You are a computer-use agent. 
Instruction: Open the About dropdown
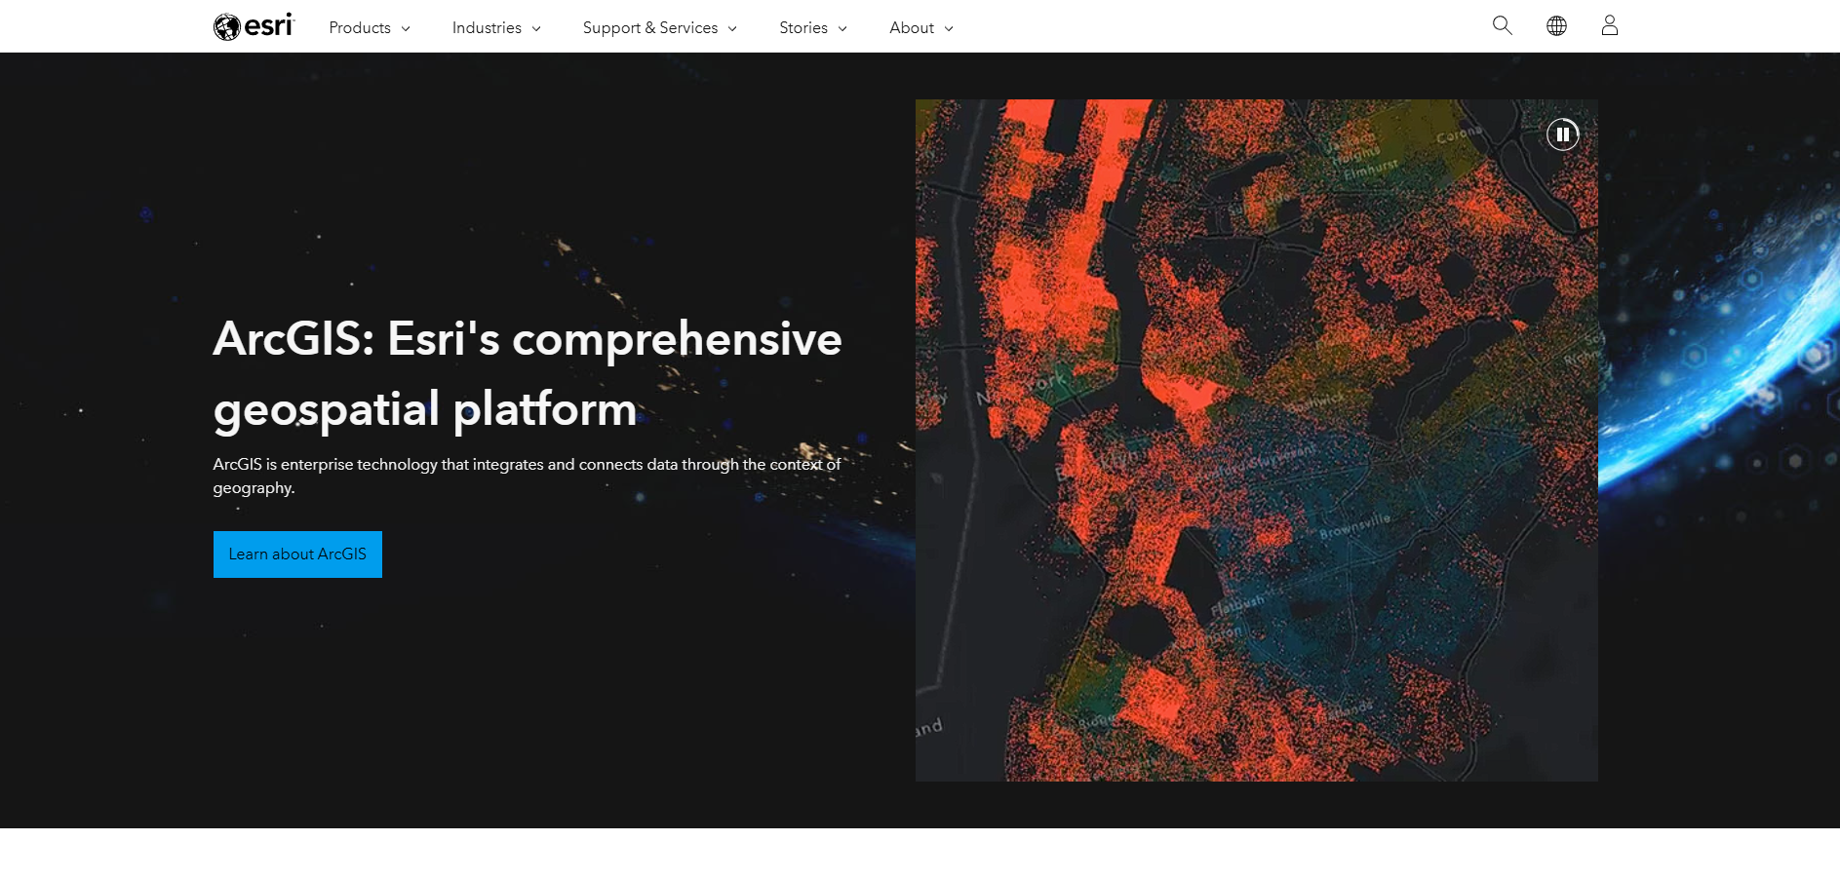pyautogui.click(x=920, y=27)
